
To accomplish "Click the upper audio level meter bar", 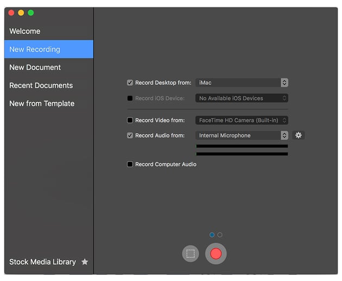I will pyautogui.click(x=242, y=146).
